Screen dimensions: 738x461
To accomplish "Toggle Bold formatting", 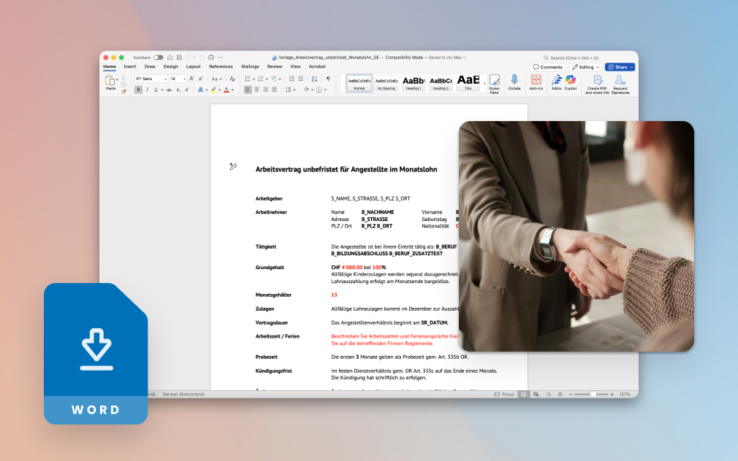I will coord(138,90).
